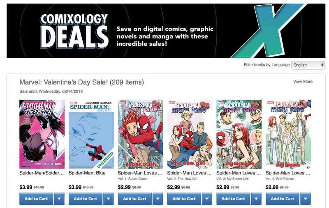Click the View More link
Viewport: 329px width, 208px height.
click(303, 82)
